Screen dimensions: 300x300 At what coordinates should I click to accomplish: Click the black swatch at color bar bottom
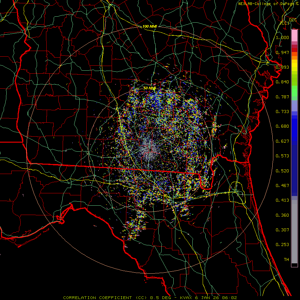tap(294, 265)
